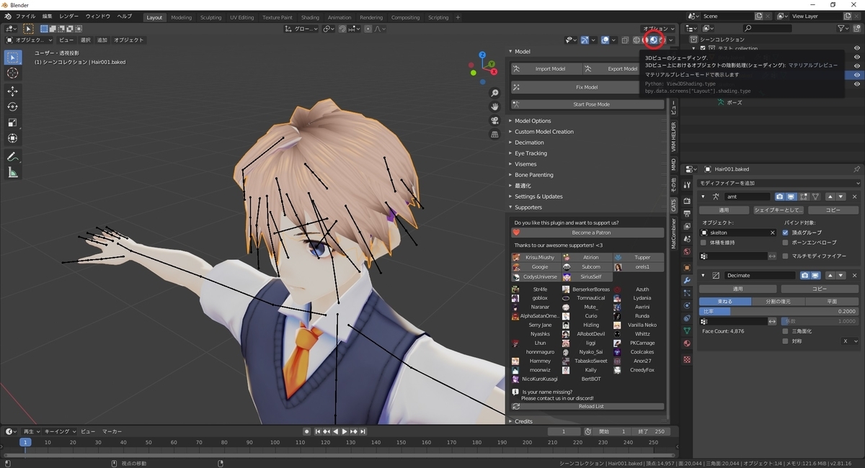865x468 pixels.
Task: Click the 平面 decimate mode button
Action: click(832, 302)
